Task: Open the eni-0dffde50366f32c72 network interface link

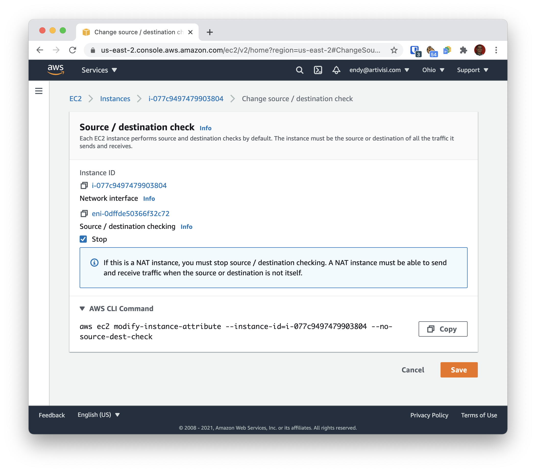Action: (131, 214)
